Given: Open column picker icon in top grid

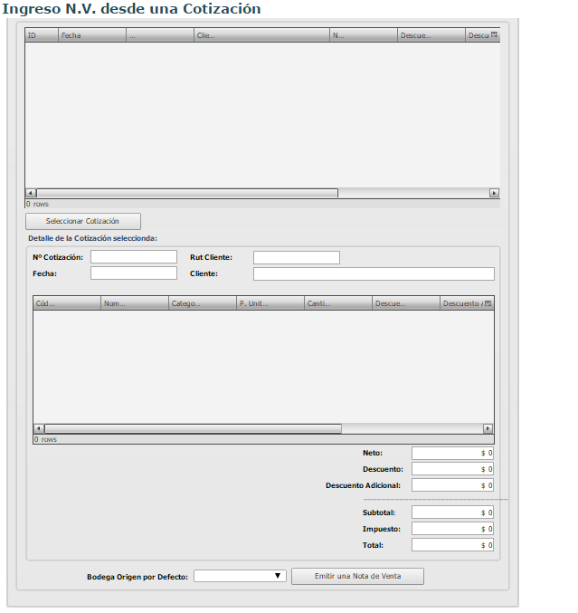Looking at the screenshot, I should 494,35.
